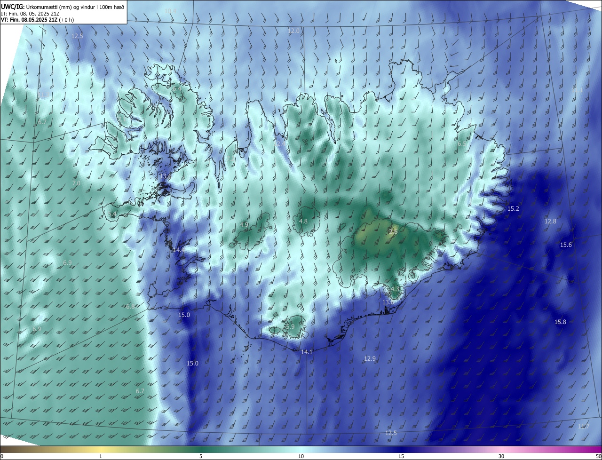Click the colorbar tick label 10

(x=301, y=457)
